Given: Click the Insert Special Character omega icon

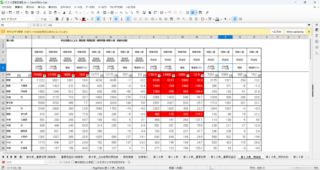Looking at the screenshot, I should [x=162, y=13].
